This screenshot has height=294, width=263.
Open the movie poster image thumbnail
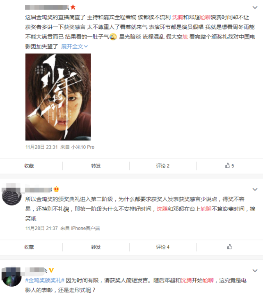[x=58, y=97]
